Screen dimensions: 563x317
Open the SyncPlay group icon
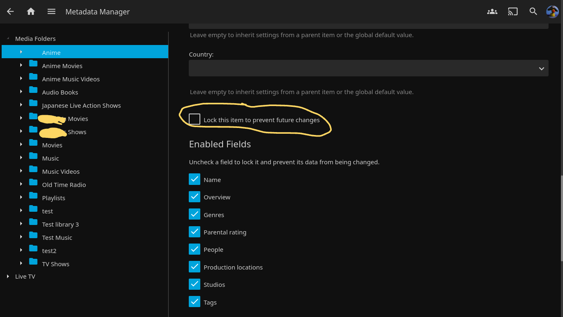click(492, 12)
